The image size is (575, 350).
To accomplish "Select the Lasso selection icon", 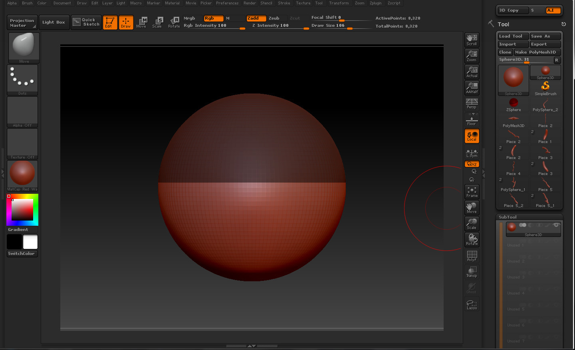I will click(472, 304).
